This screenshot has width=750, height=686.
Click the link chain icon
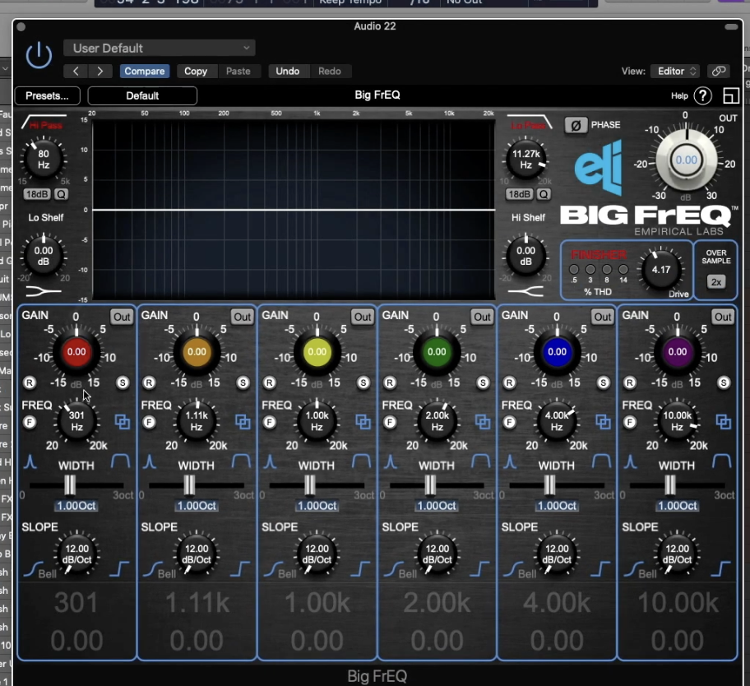pos(719,72)
